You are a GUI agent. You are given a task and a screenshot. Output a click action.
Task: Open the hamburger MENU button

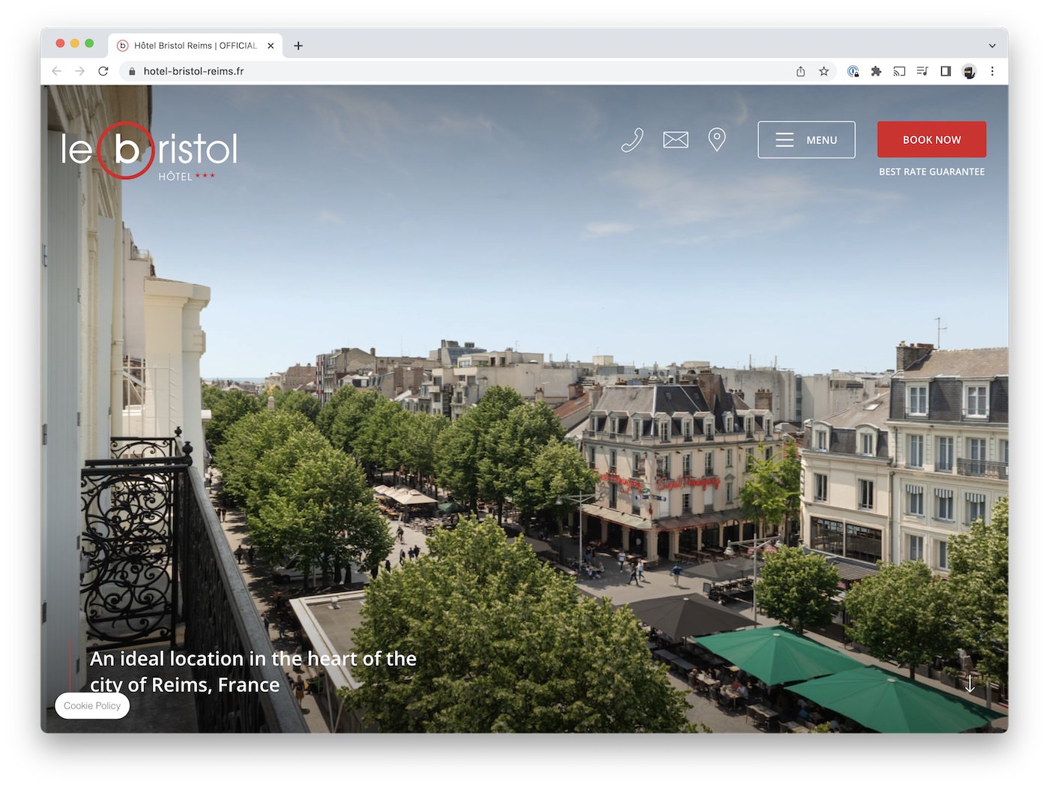pos(806,140)
